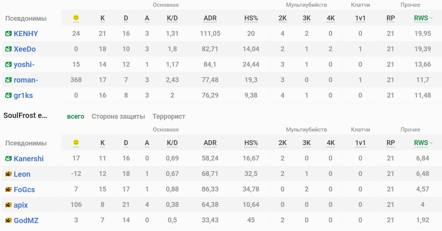The height and width of the screenshot is (231, 442).
Task: Click the yellow badge icon next to GodMZ
Action: tap(8, 220)
